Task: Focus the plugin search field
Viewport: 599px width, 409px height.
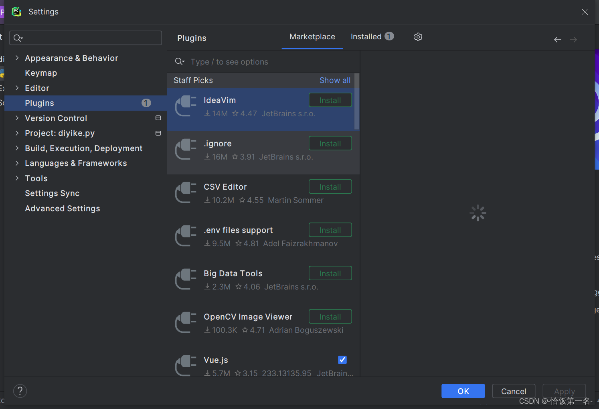Action: (x=263, y=62)
